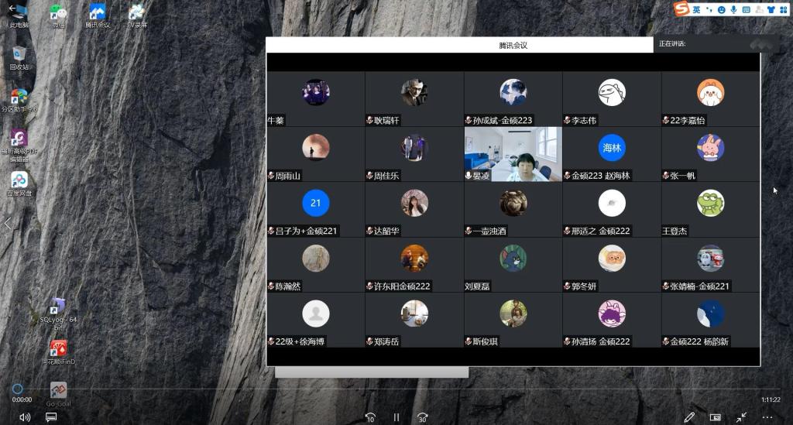793x425 pixels.
Task: Select 孙清扬 金硕222 participant tile
Action: pyautogui.click(x=612, y=320)
